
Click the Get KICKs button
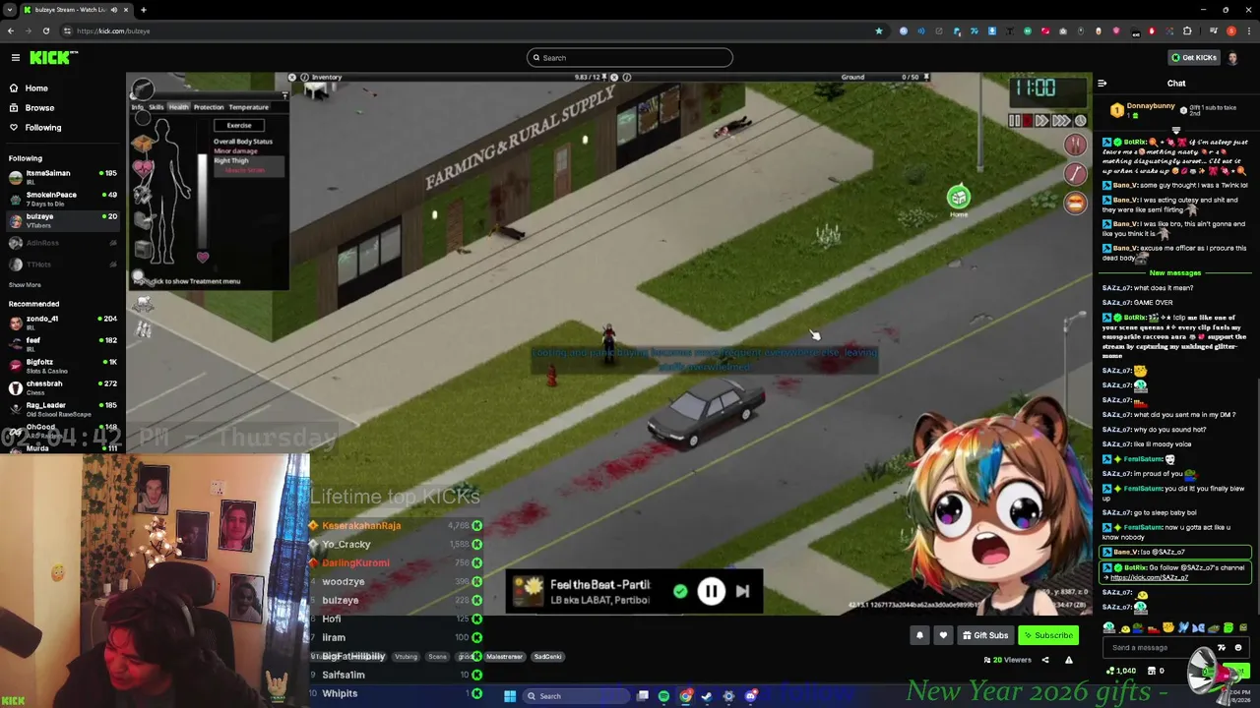coord(1195,58)
